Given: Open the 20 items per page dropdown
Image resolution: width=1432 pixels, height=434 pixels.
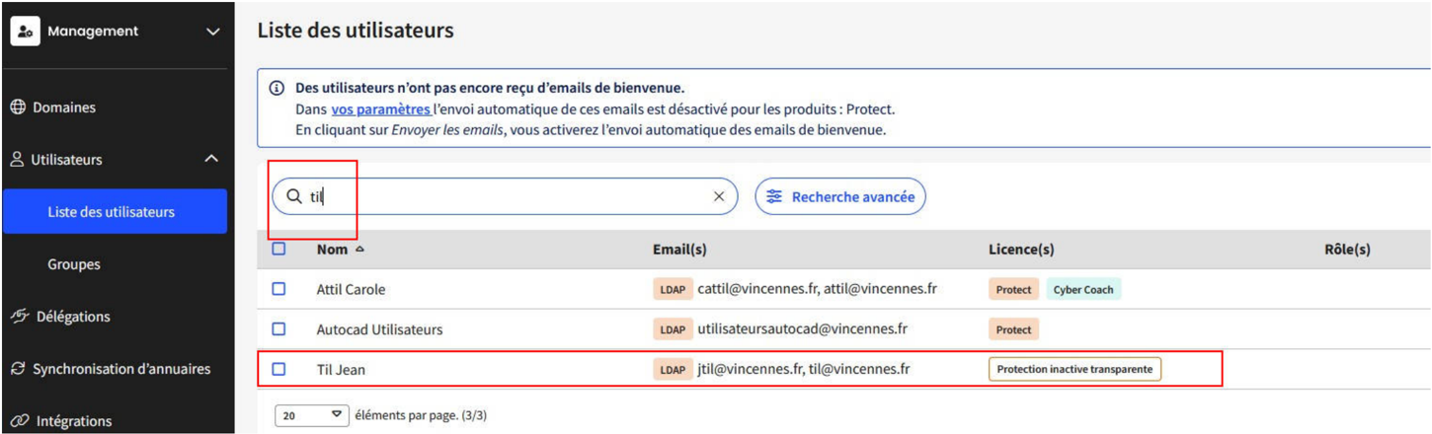Looking at the screenshot, I should coord(312,416).
